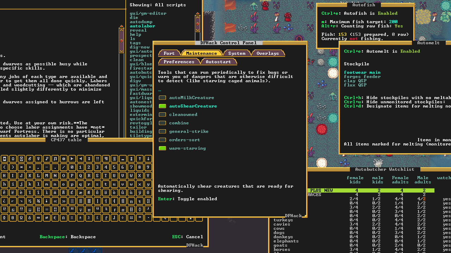Click the left guillemet character in CP437 table
This screenshot has height=253, width=451.
pos(55,201)
